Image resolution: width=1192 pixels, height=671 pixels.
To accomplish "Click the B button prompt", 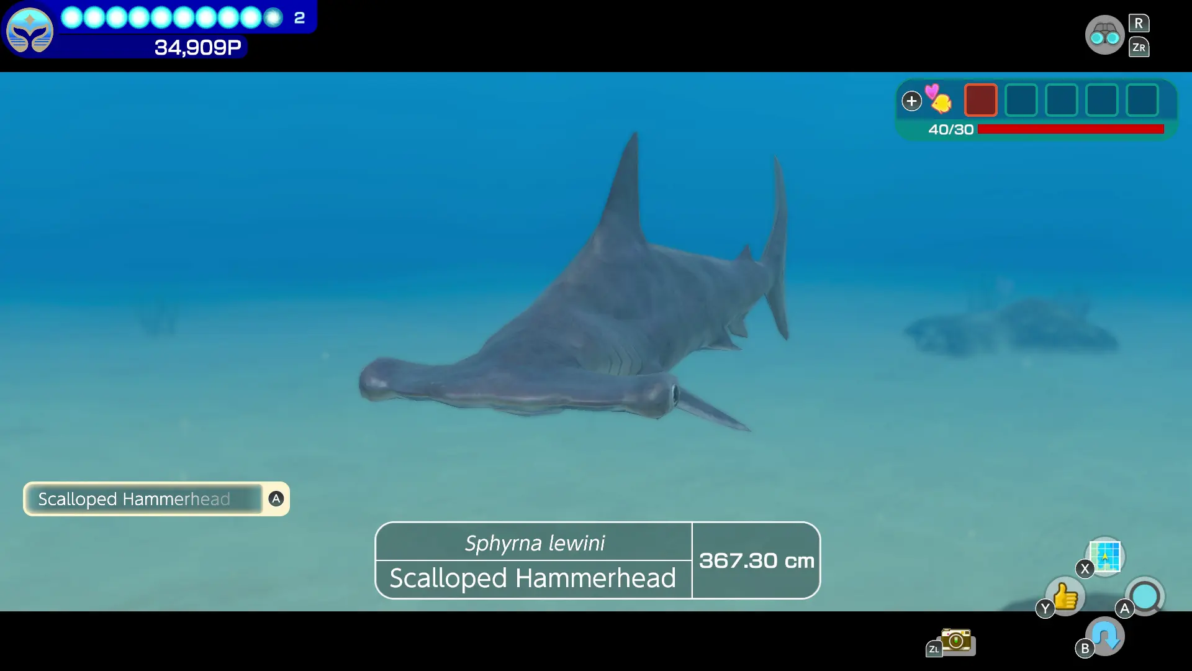I will (x=1085, y=649).
